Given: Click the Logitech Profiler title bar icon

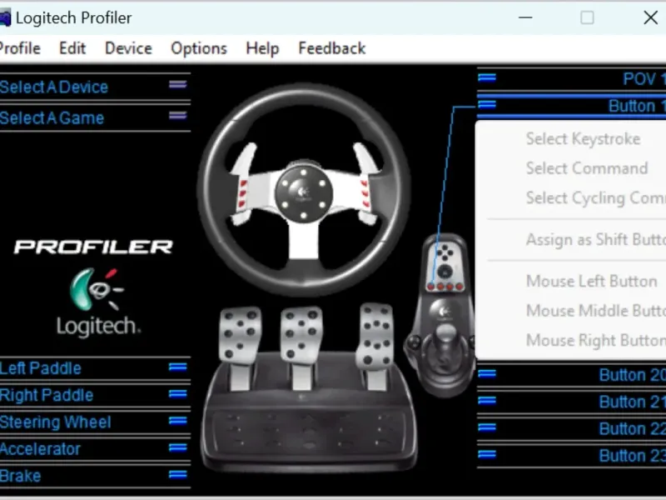Looking at the screenshot, I should point(4,18).
